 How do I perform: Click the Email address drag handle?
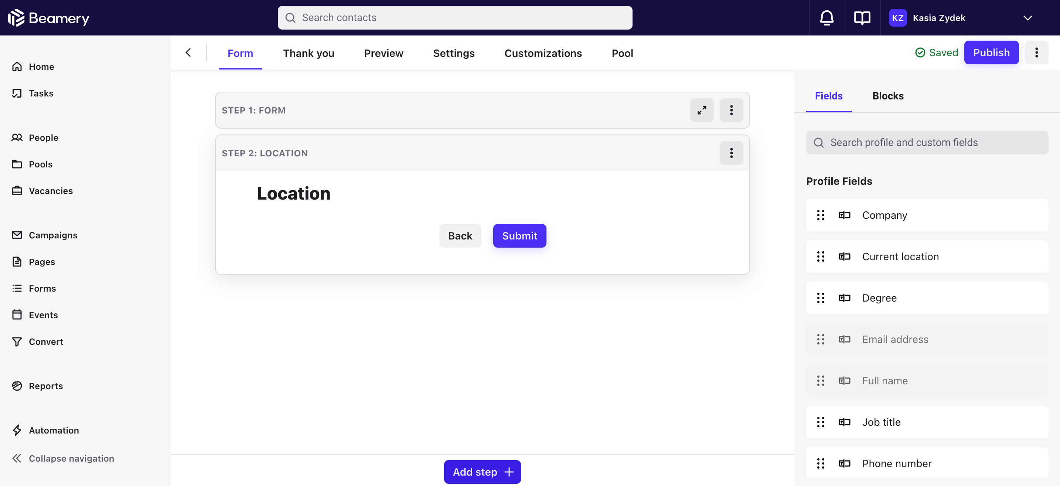coord(821,340)
